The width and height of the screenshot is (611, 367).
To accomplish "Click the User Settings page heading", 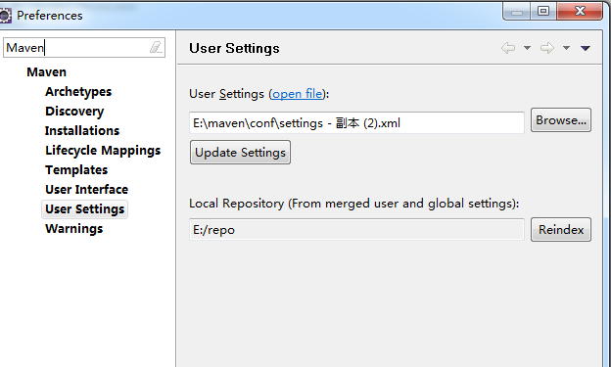I will 234,48.
